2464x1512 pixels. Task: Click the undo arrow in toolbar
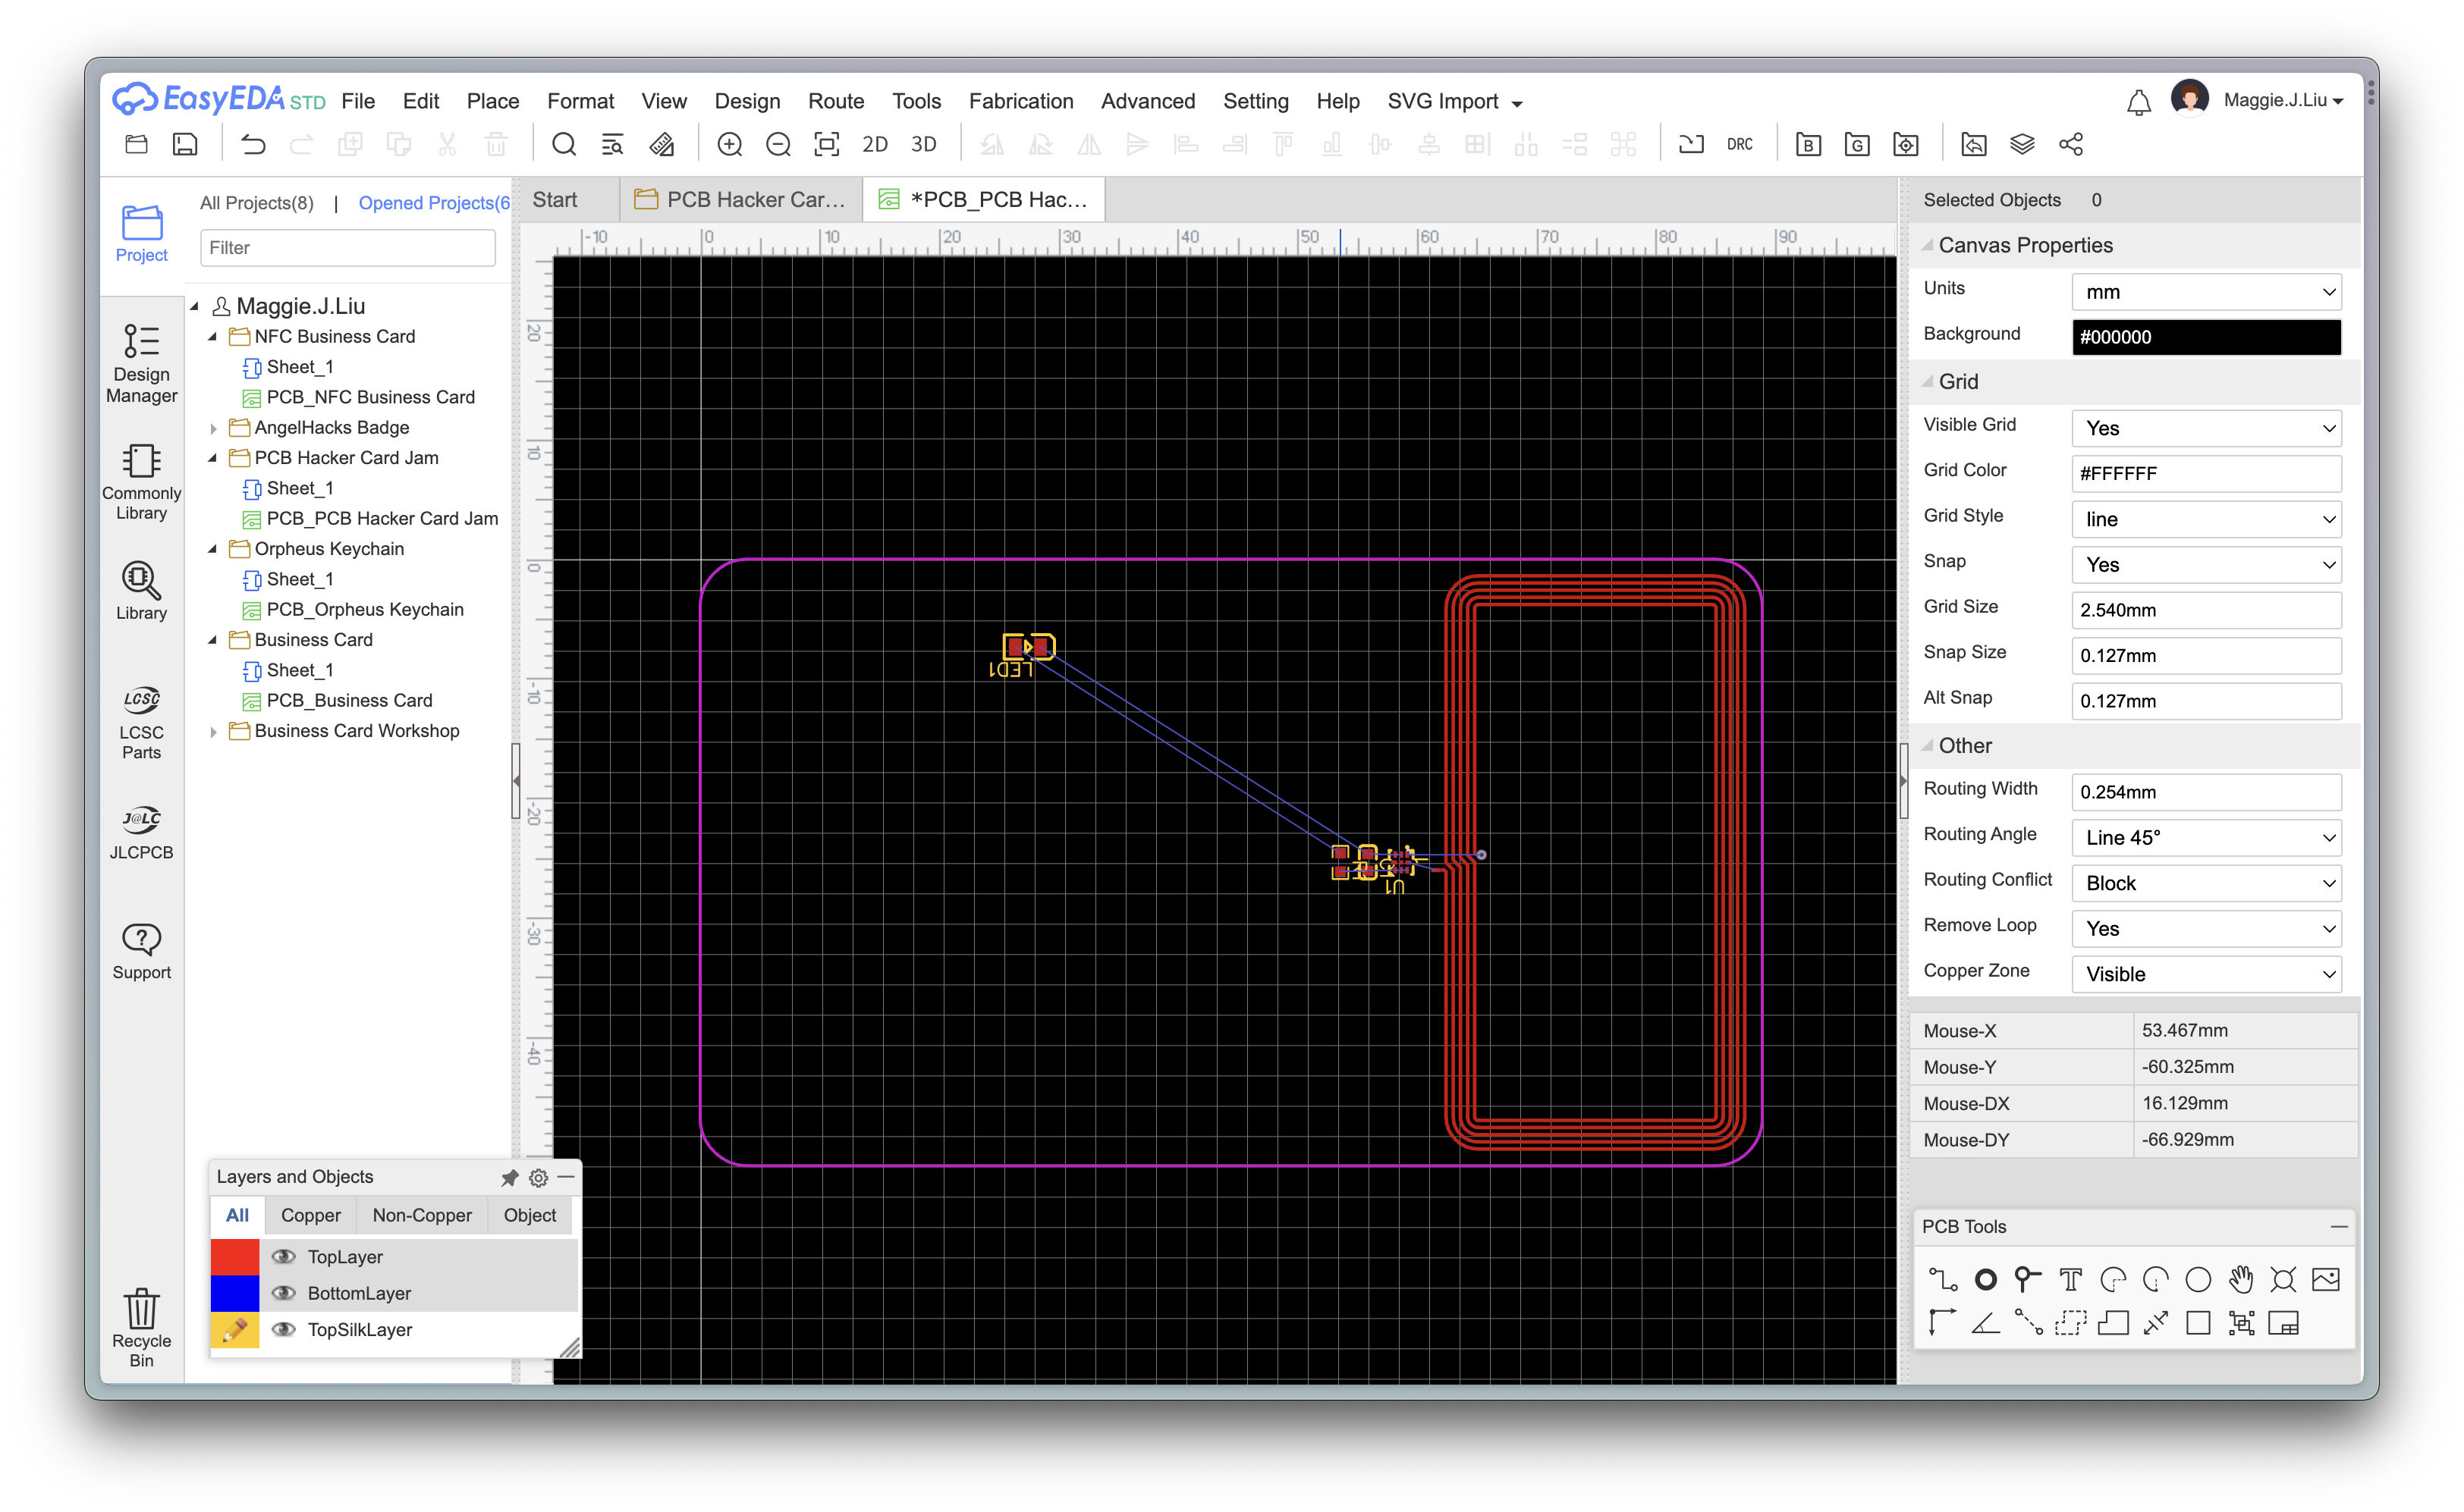(253, 144)
